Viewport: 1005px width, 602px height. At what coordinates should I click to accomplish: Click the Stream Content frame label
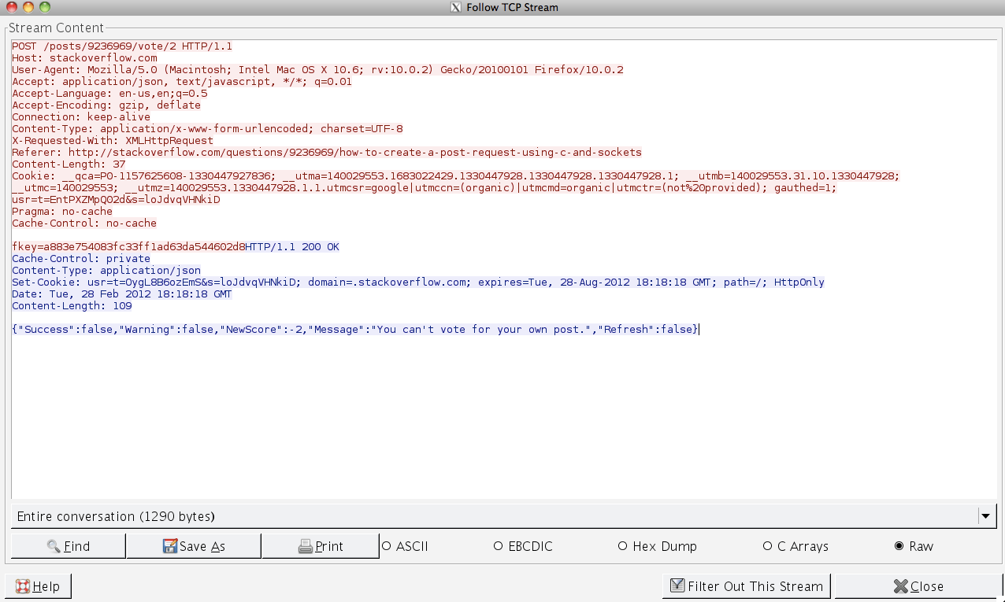(x=57, y=28)
